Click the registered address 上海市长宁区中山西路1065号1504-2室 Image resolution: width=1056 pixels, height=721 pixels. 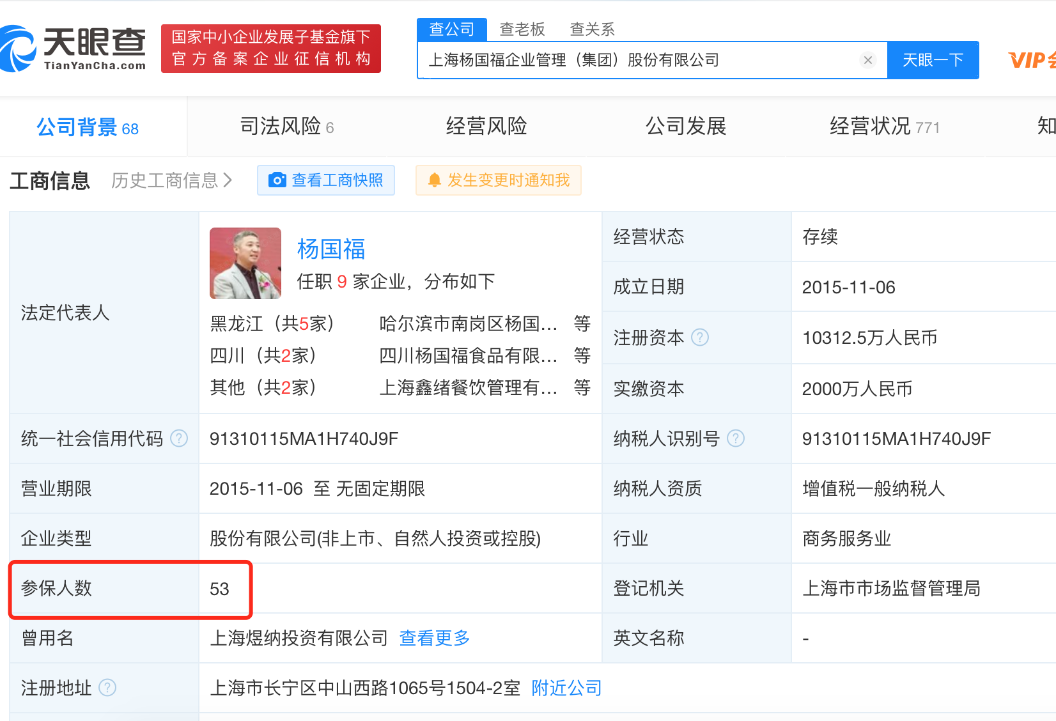pos(365,688)
